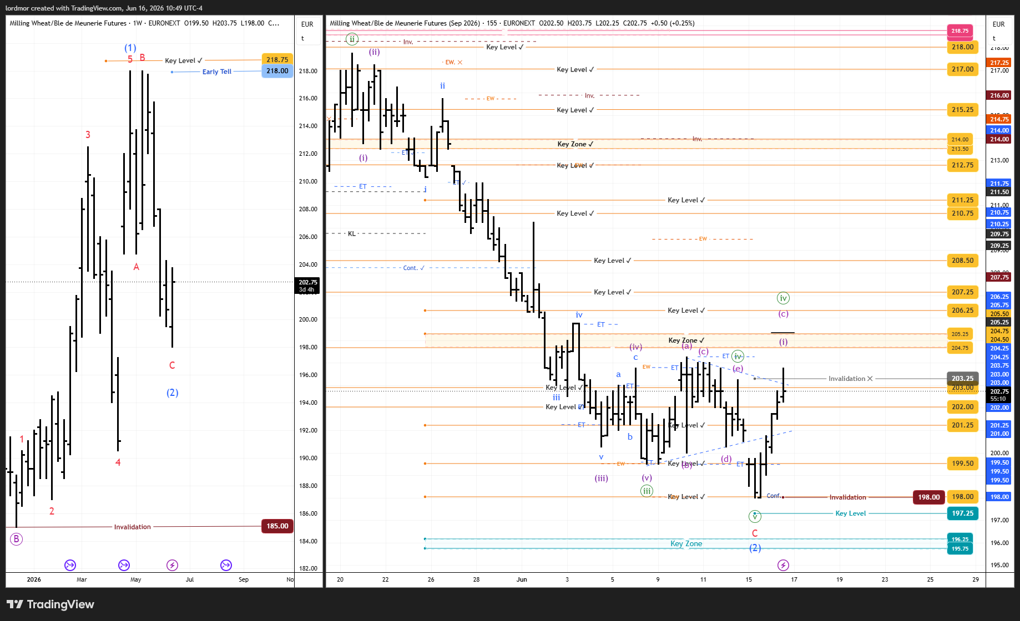
Task: Select the orange 208.50 price tag
Action: (x=962, y=261)
